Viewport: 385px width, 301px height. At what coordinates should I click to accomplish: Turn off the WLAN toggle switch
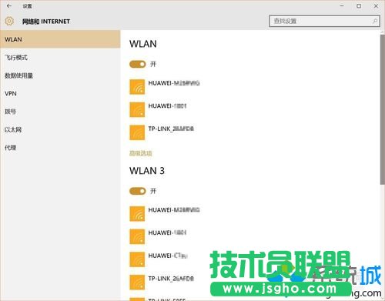click(x=138, y=64)
